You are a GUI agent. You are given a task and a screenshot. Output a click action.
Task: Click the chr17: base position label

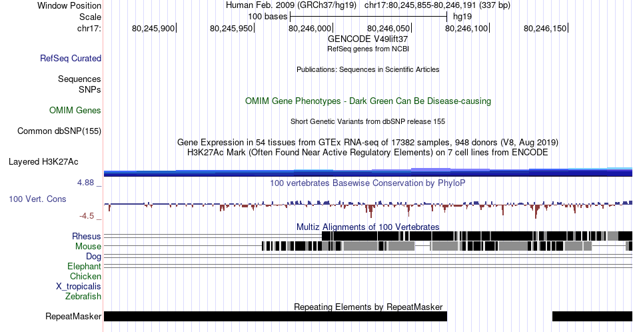pos(89,28)
